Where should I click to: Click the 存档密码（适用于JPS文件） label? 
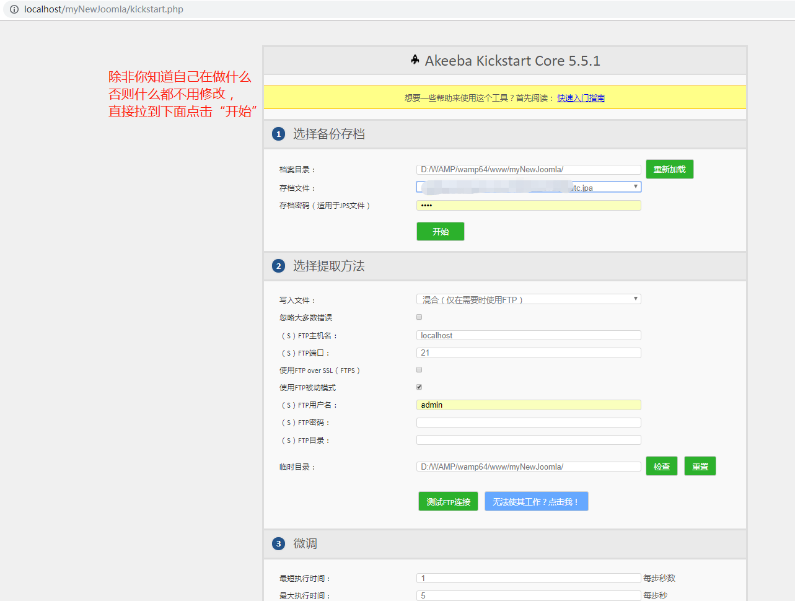pyautogui.click(x=325, y=206)
